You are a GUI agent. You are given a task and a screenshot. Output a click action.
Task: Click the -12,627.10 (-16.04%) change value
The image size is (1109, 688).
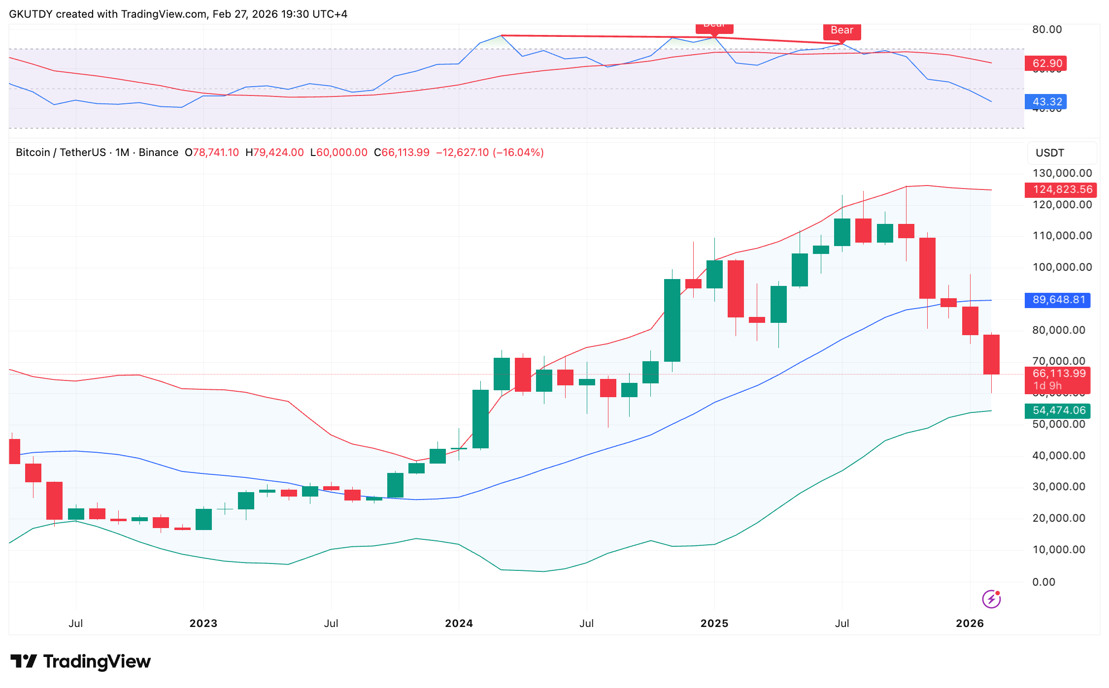tap(490, 153)
